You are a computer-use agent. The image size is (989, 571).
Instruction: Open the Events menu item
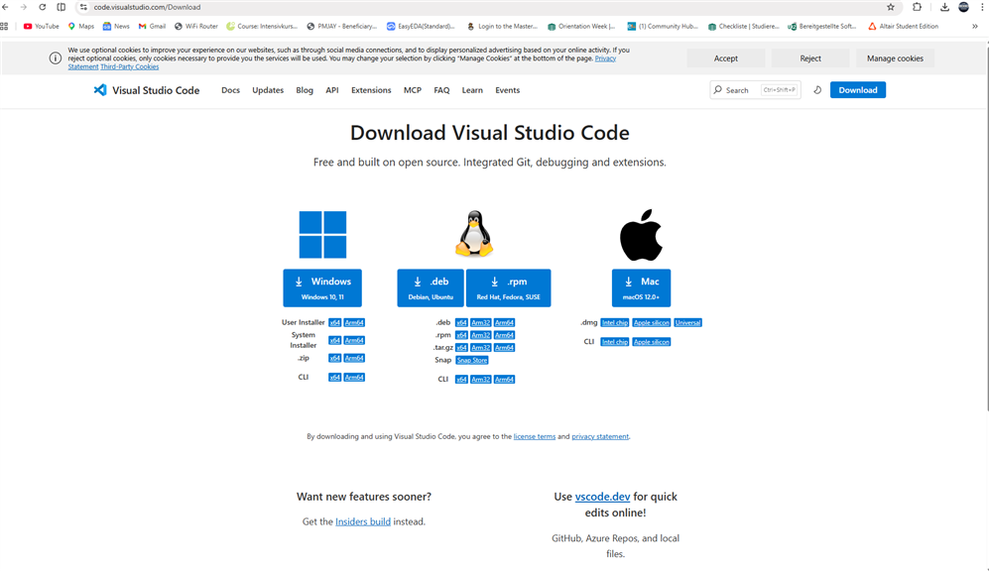(507, 90)
